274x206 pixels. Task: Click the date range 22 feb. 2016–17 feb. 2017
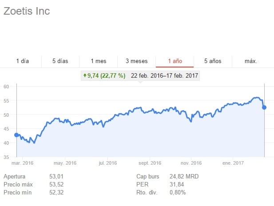[x=164, y=76]
